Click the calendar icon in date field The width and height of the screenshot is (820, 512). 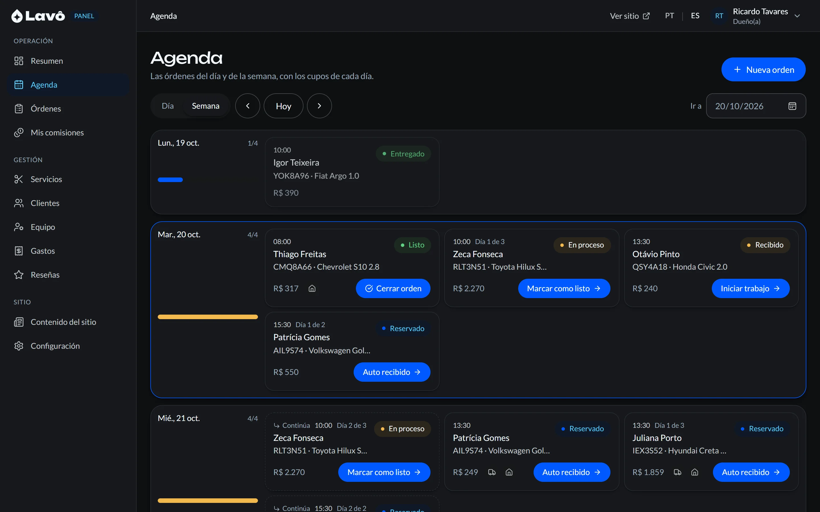coord(792,106)
